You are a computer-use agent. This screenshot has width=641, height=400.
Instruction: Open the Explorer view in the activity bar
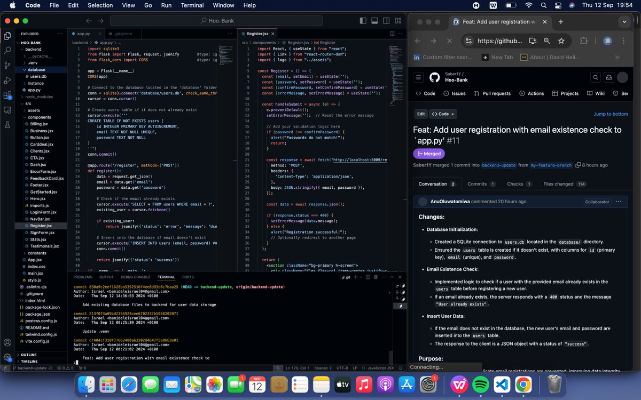7,36
